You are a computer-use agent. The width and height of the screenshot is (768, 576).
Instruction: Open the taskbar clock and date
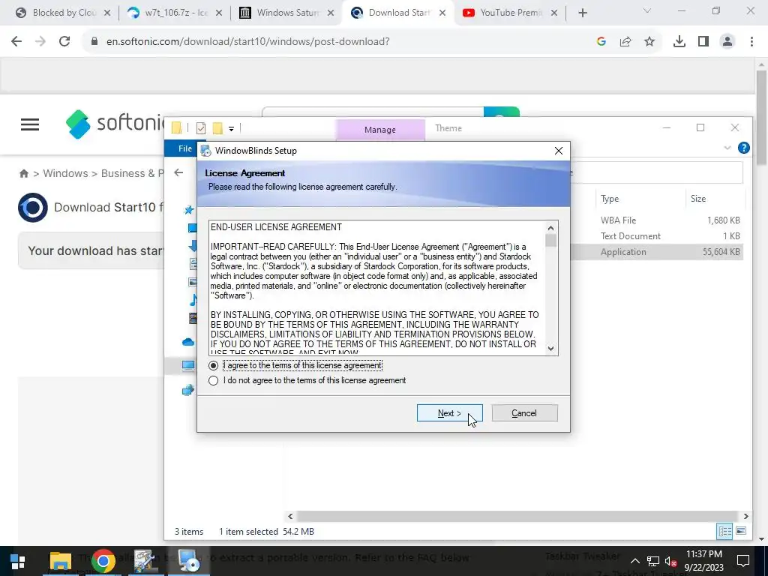(x=703, y=561)
